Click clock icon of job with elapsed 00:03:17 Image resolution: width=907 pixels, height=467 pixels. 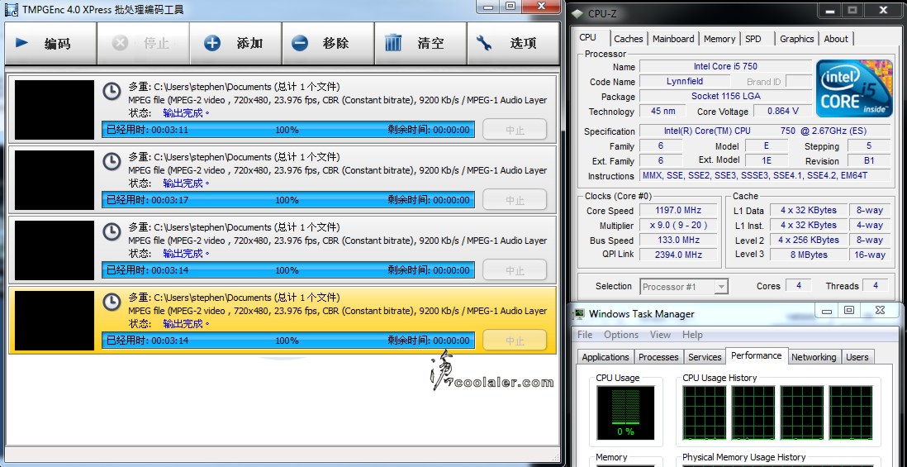pyautogui.click(x=112, y=161)
